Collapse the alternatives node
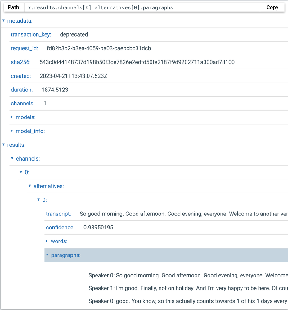The height and width of the screenshot is (310, 288). tap(30, 186)
